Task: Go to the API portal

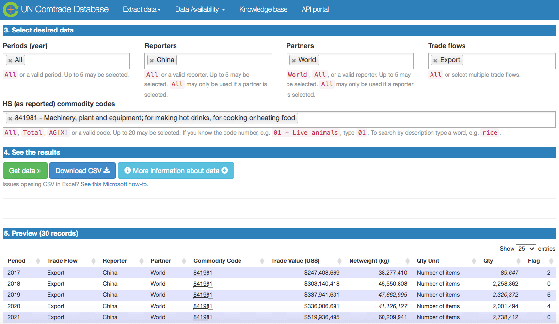Action: (315, 9)
